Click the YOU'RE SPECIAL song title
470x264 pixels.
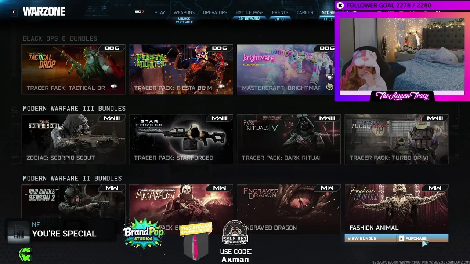coord(64,234)
